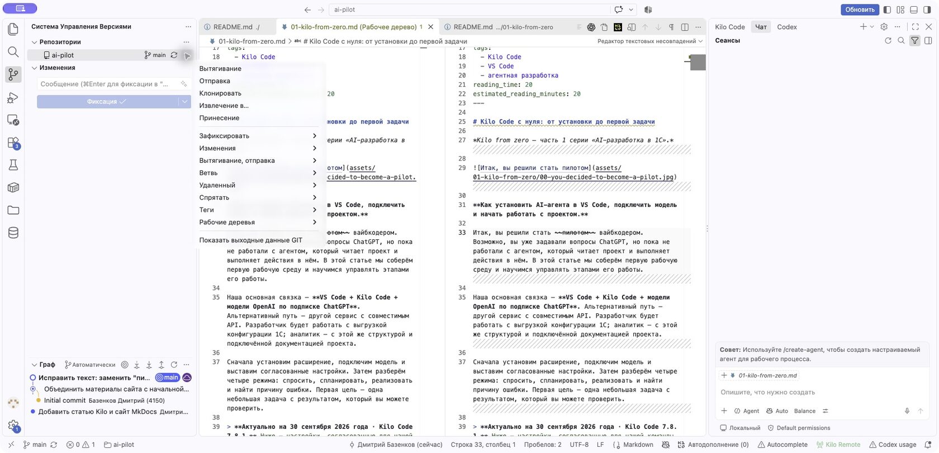Click the Kilo Code icon in editor toolbar

pos(618,27)
